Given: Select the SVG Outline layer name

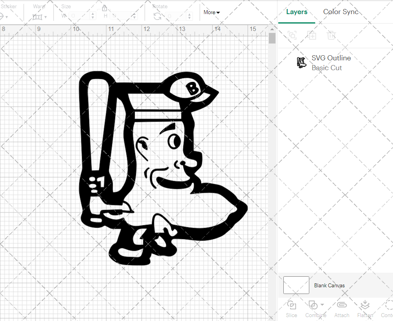Looking at the screenshot, I should pos(331,58).
